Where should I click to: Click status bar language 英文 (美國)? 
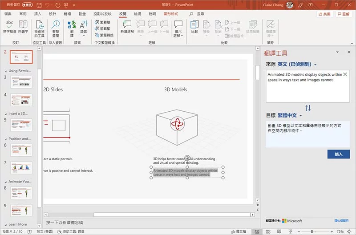point(45,231)
